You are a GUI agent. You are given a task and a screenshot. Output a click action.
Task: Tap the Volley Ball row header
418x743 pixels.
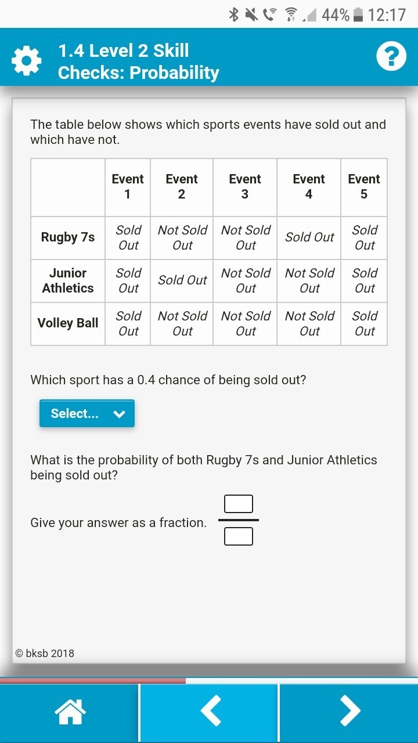[x=68, y=323]
